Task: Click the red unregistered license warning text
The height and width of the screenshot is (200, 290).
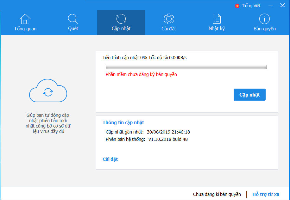Action: pyautogui.click(x=141, y=74)
